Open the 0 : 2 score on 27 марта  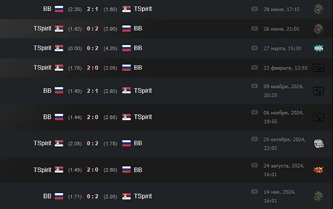click(93, 48)
